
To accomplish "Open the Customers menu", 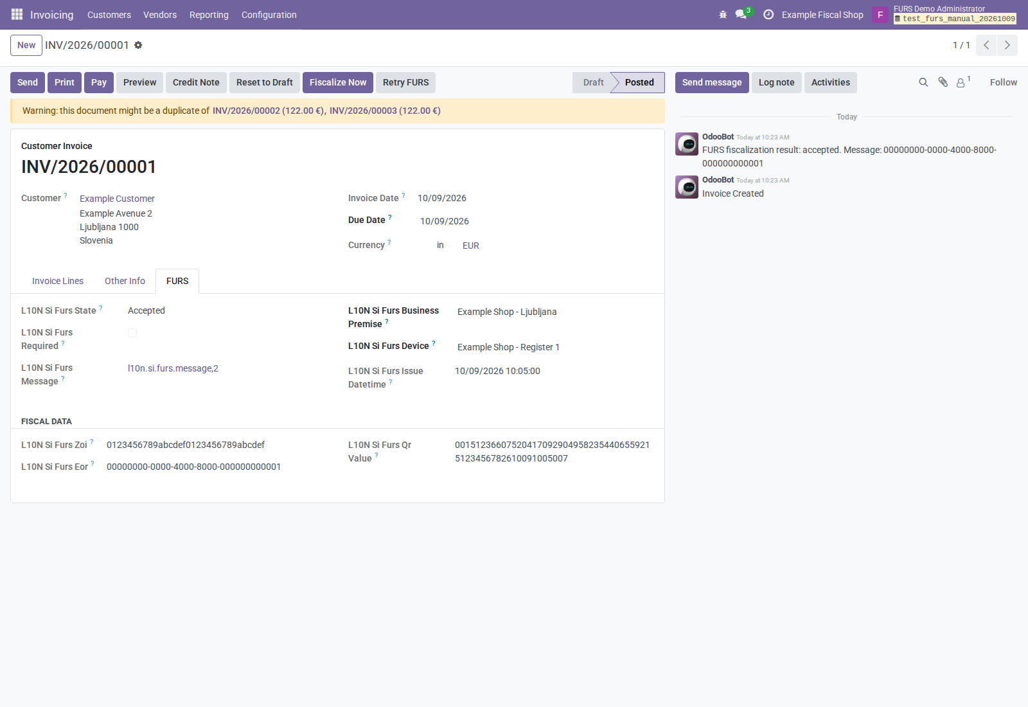I will [x=109, y=15].
